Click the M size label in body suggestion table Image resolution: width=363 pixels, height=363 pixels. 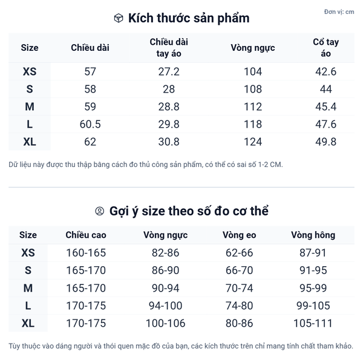[x=28, y=289]
